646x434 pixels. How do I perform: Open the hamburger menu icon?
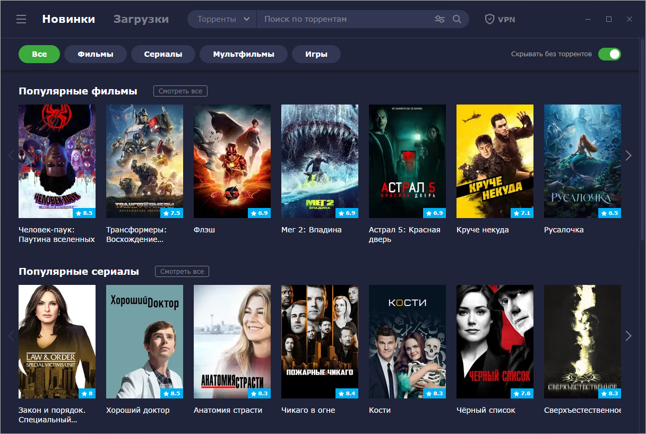click(x=21, y=19)
